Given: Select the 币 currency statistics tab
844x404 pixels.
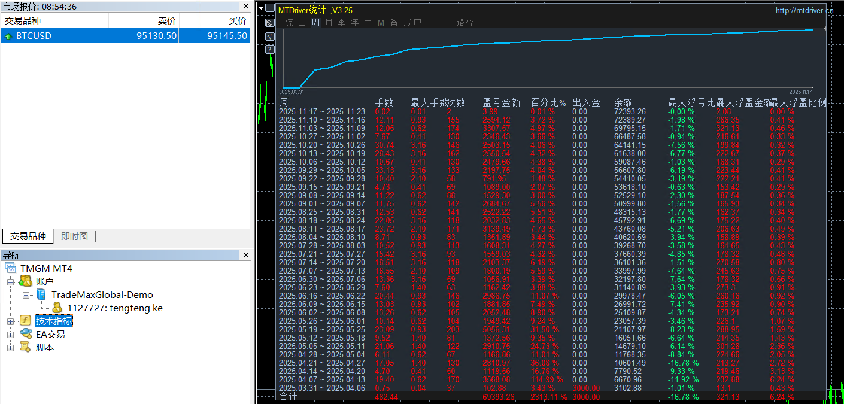Looking at the screenshot, I should 368,23.
